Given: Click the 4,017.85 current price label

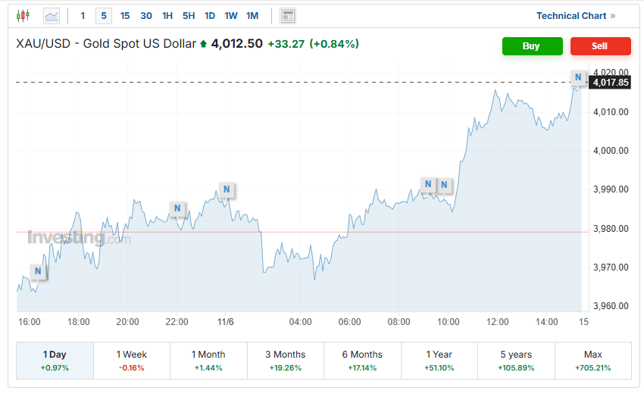Looking at the screenshot, I should pyautogui.click(x=611, y=83).
